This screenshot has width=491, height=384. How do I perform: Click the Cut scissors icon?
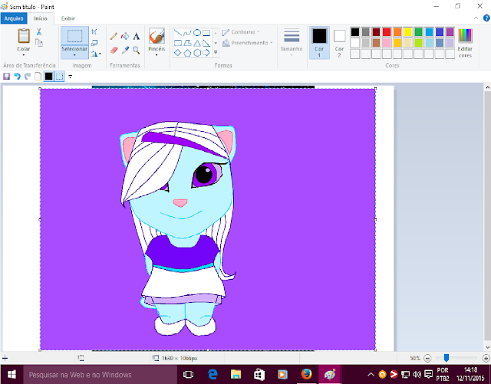point(39,31)
